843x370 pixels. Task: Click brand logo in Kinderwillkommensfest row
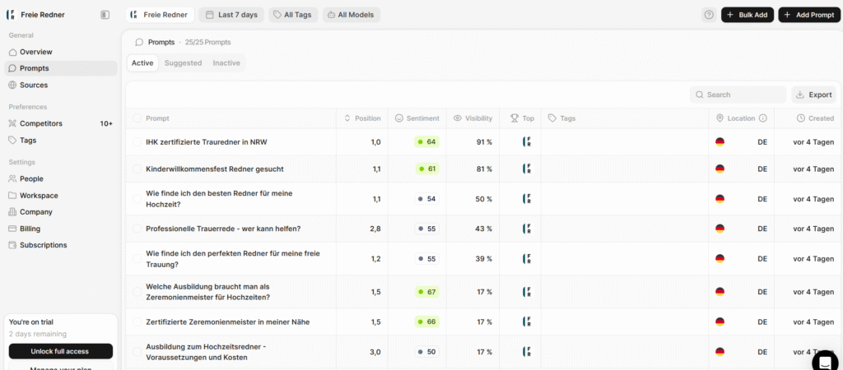click(527, 169)
